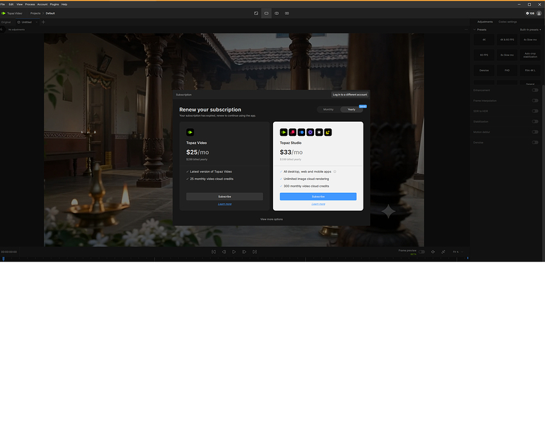This screenshot has width=545, height=437.
Task: Click the timeline end marker
Action: [467, 258]
